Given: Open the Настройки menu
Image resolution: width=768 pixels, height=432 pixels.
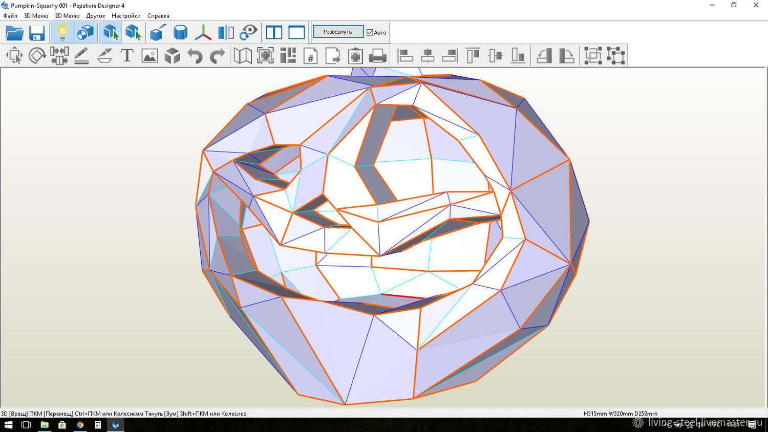Looking at the screenshot, I should coord(126,16).
